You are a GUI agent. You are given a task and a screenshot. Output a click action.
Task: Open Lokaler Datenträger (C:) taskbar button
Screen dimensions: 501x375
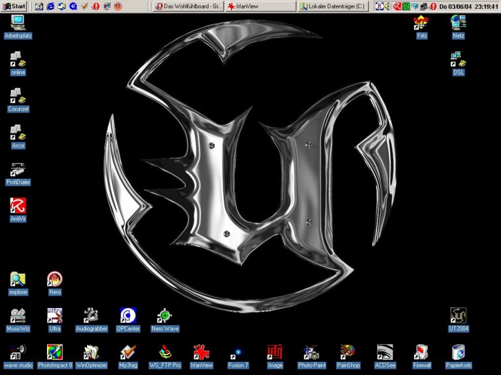coord(332,6)
